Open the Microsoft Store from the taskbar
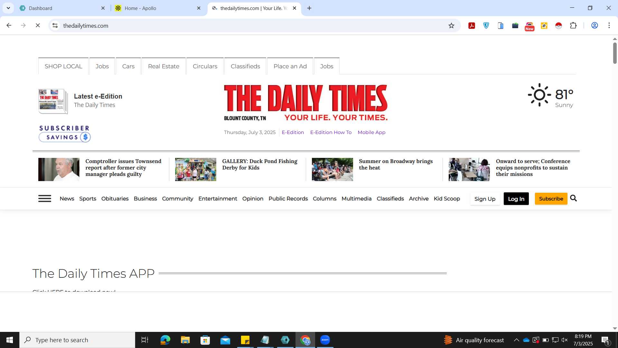Image resolution: width=618 pixels, height=348 pixels. [x=205, y=340]
